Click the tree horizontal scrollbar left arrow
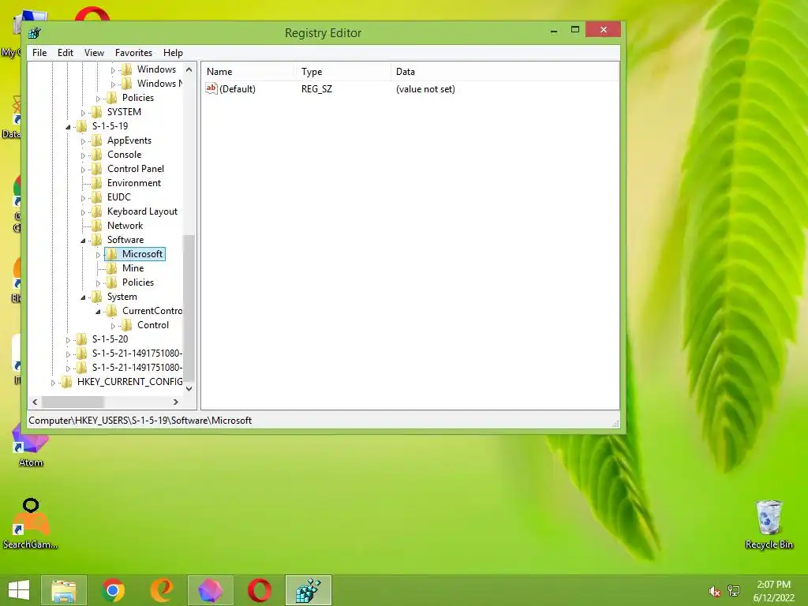 point(35,402)
